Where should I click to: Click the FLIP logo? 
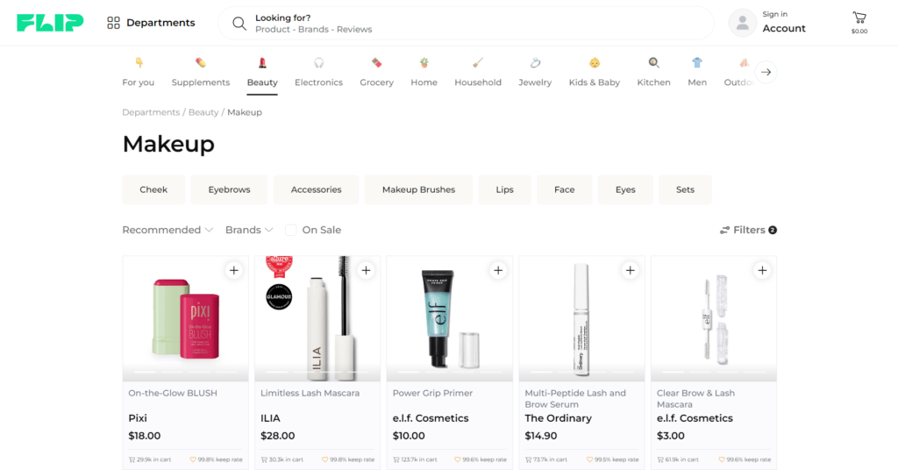(50, 23)
